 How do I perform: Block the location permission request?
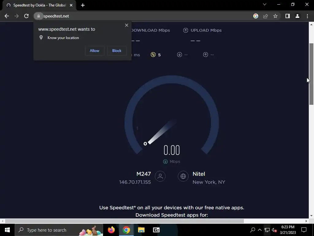pos(117,51)
